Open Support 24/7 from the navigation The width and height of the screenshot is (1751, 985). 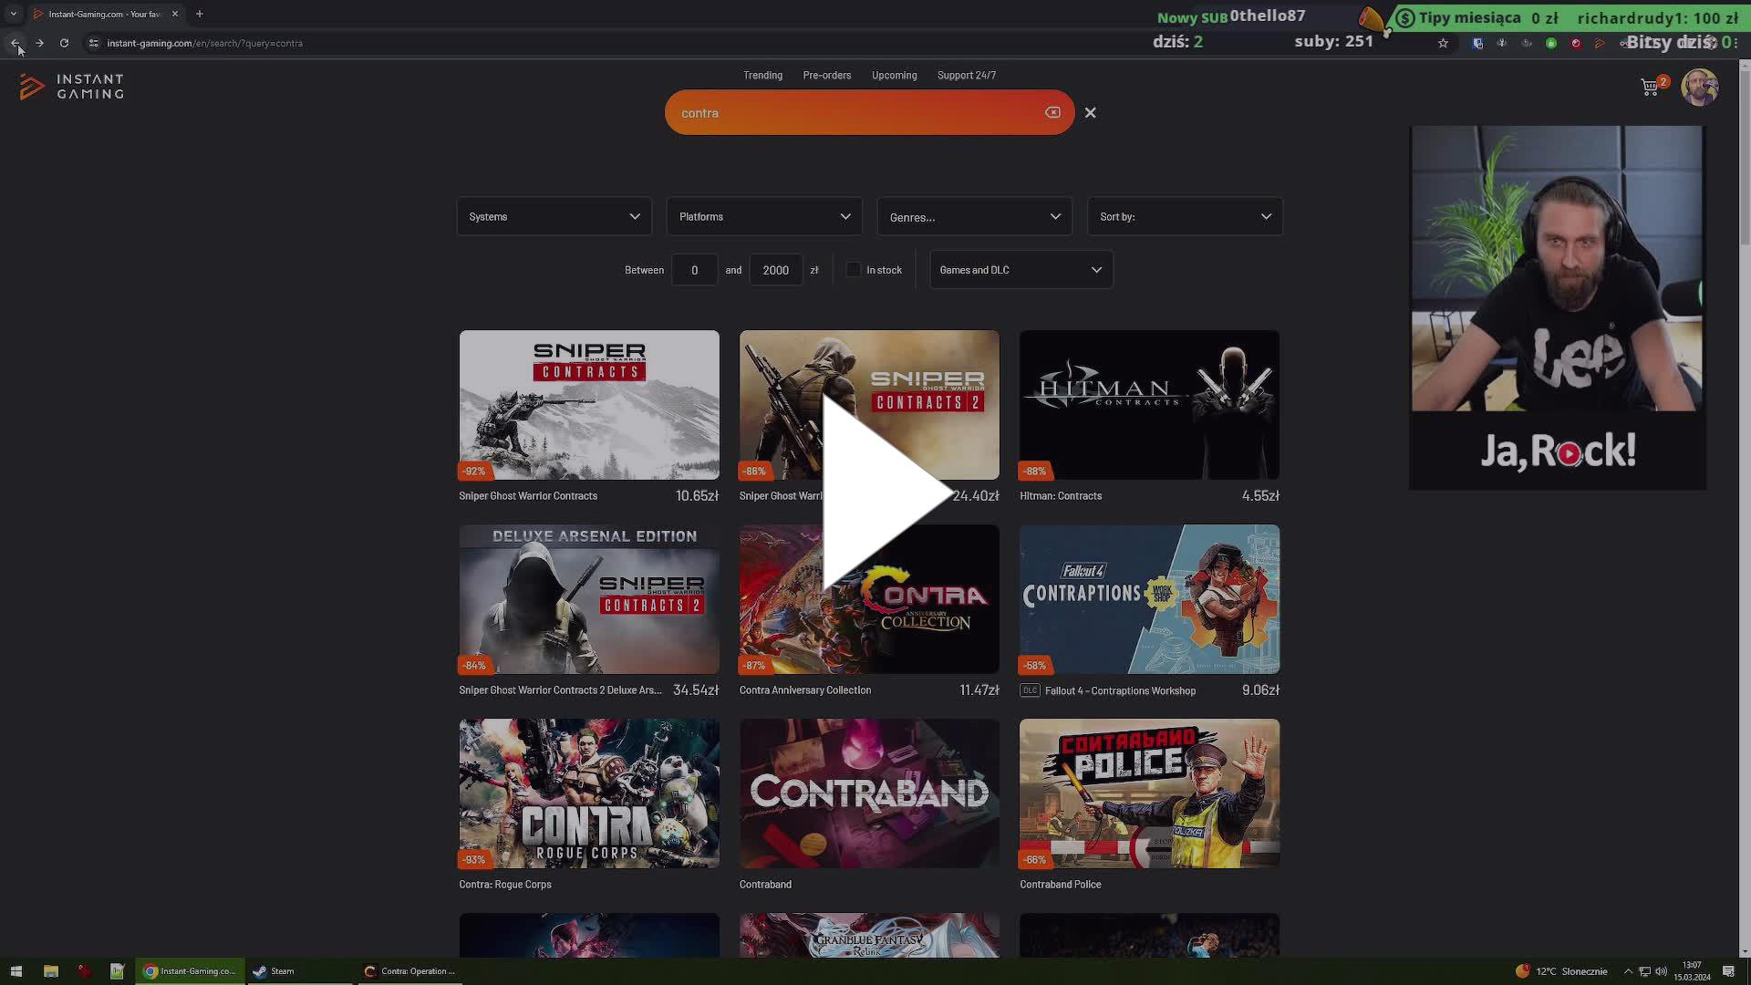pyautogui.click(x=966, y=75)
